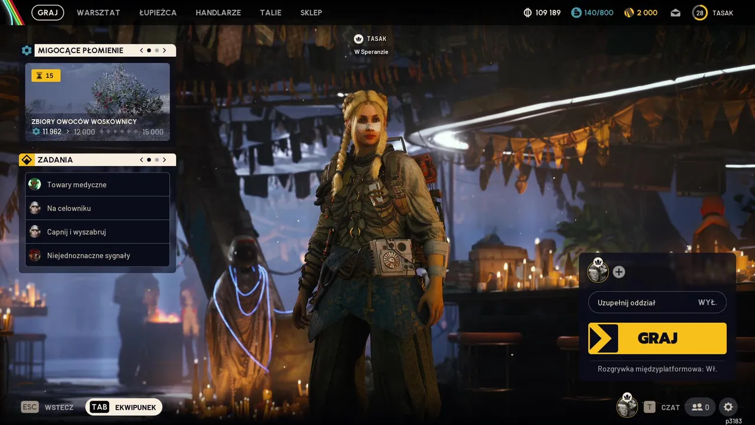Go to the previous ZADANIA page with the left arrow

142,160
